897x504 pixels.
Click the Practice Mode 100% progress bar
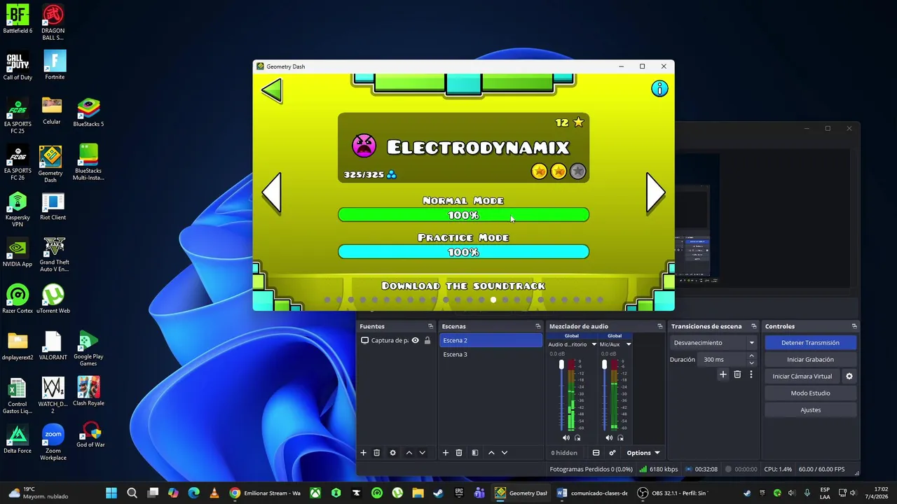463,252
